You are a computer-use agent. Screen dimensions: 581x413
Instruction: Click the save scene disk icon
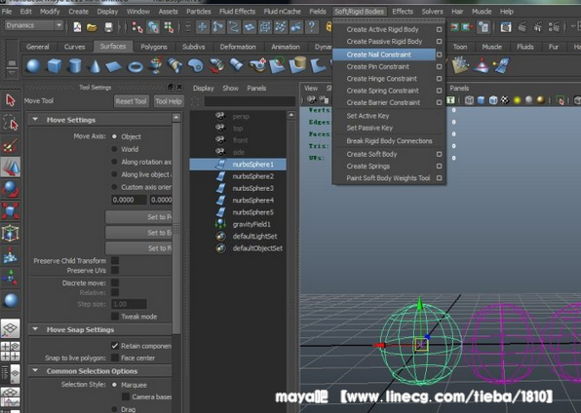click(108, 27)
